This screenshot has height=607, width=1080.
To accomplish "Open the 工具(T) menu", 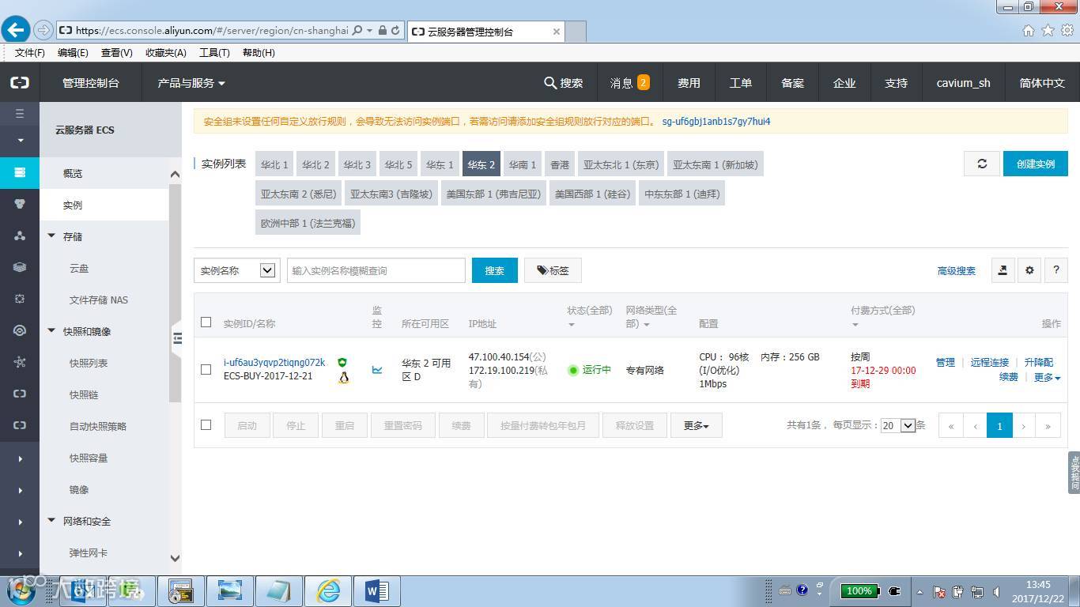I will coord(214,52).
